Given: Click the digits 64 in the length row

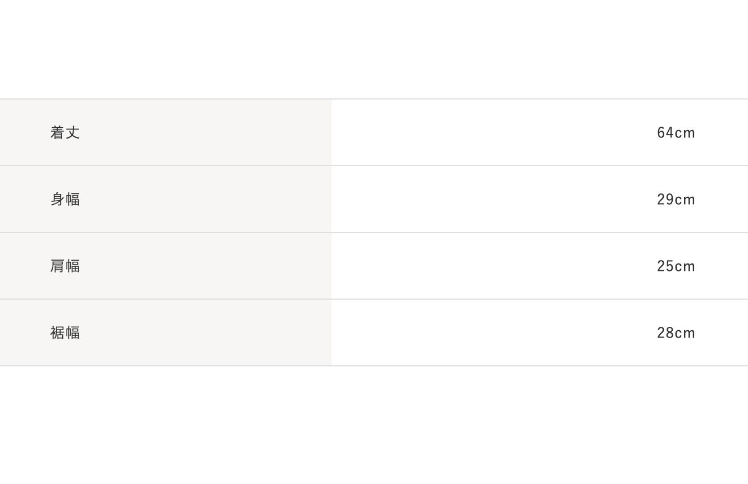Looking at the screenshot, I should (x=665, y=132).
